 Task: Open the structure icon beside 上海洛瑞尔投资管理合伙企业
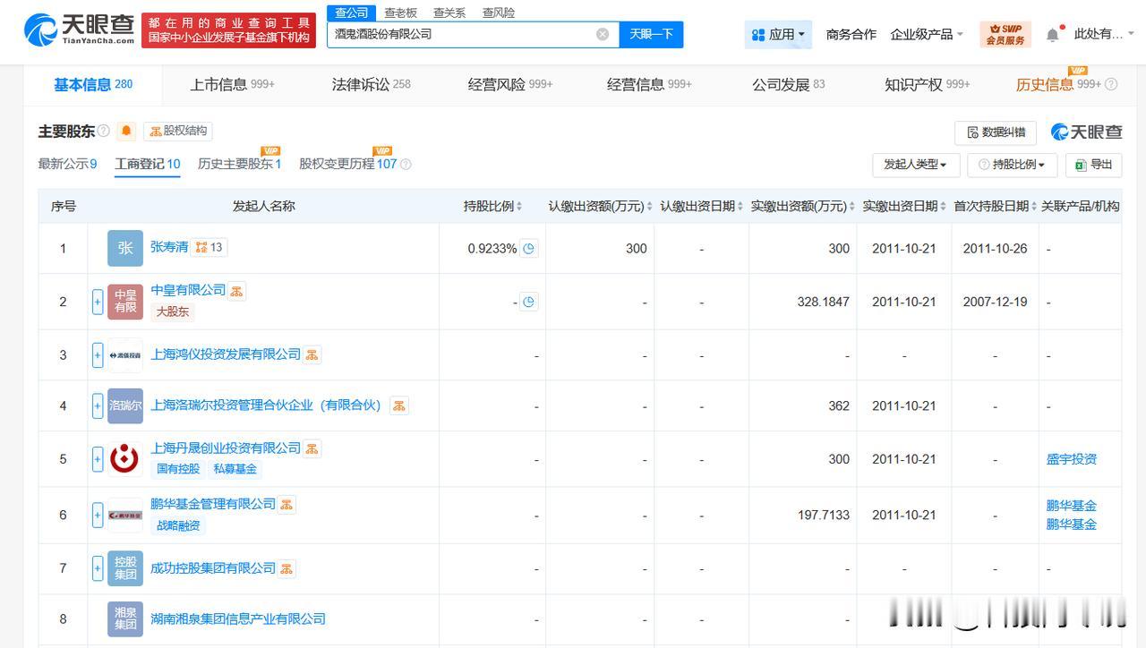point(399,405)
